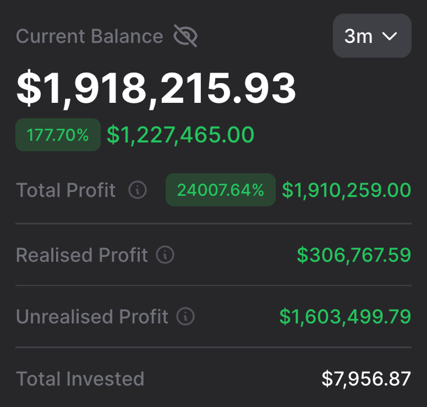Select the Realised Profit row label
Viewport: 427px width, 407px height.
81,255
